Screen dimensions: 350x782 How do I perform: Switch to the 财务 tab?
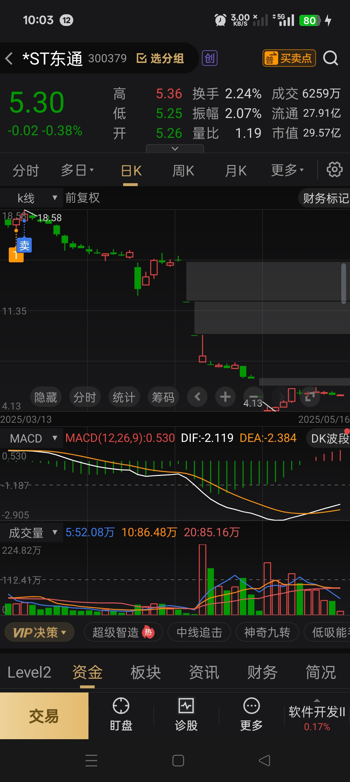tap(262, 672)
